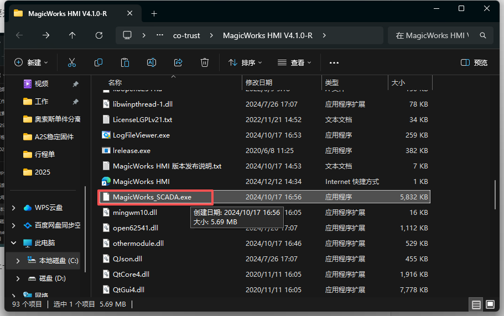This screenshot has width=504, height=316.
Task: Open the 2025 sidebar folder
Action: [x=37, y=172]
